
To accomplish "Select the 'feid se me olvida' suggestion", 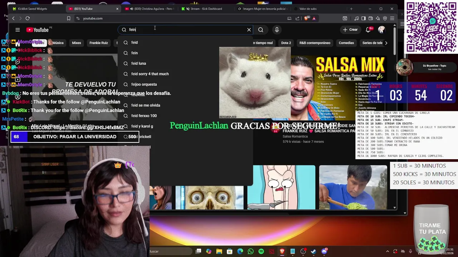I will 185,105.
